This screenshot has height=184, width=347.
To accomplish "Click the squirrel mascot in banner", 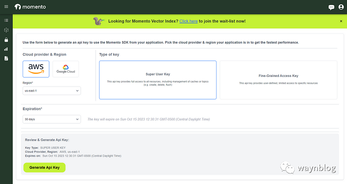I will pyautogui.click(x=99, y=21).
